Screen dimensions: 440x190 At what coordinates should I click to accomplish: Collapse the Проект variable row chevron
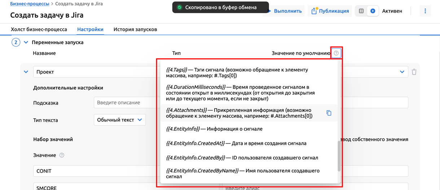pyautogui.click(x=26, y=72)
